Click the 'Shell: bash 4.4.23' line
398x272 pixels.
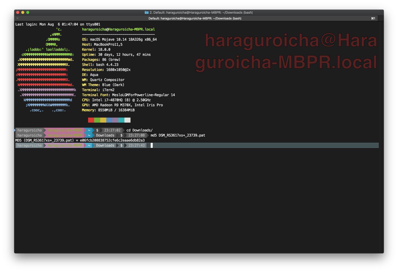[100, 65]
